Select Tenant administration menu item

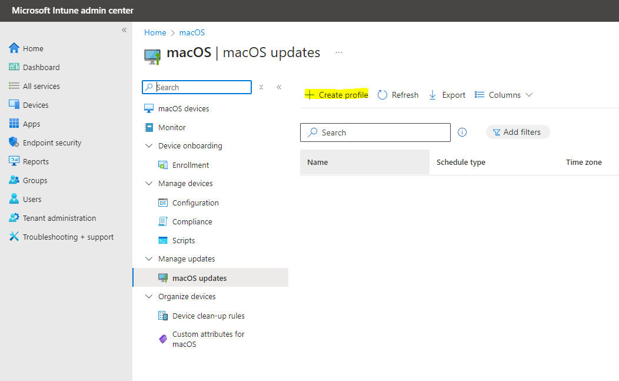click(59, 218)
